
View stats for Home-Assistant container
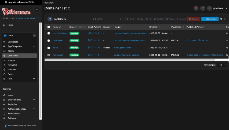click(x=94, y=33)
